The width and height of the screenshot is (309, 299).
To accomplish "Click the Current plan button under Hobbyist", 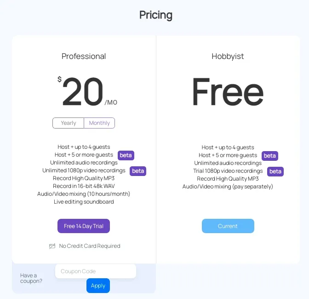I will pos(228,226).
